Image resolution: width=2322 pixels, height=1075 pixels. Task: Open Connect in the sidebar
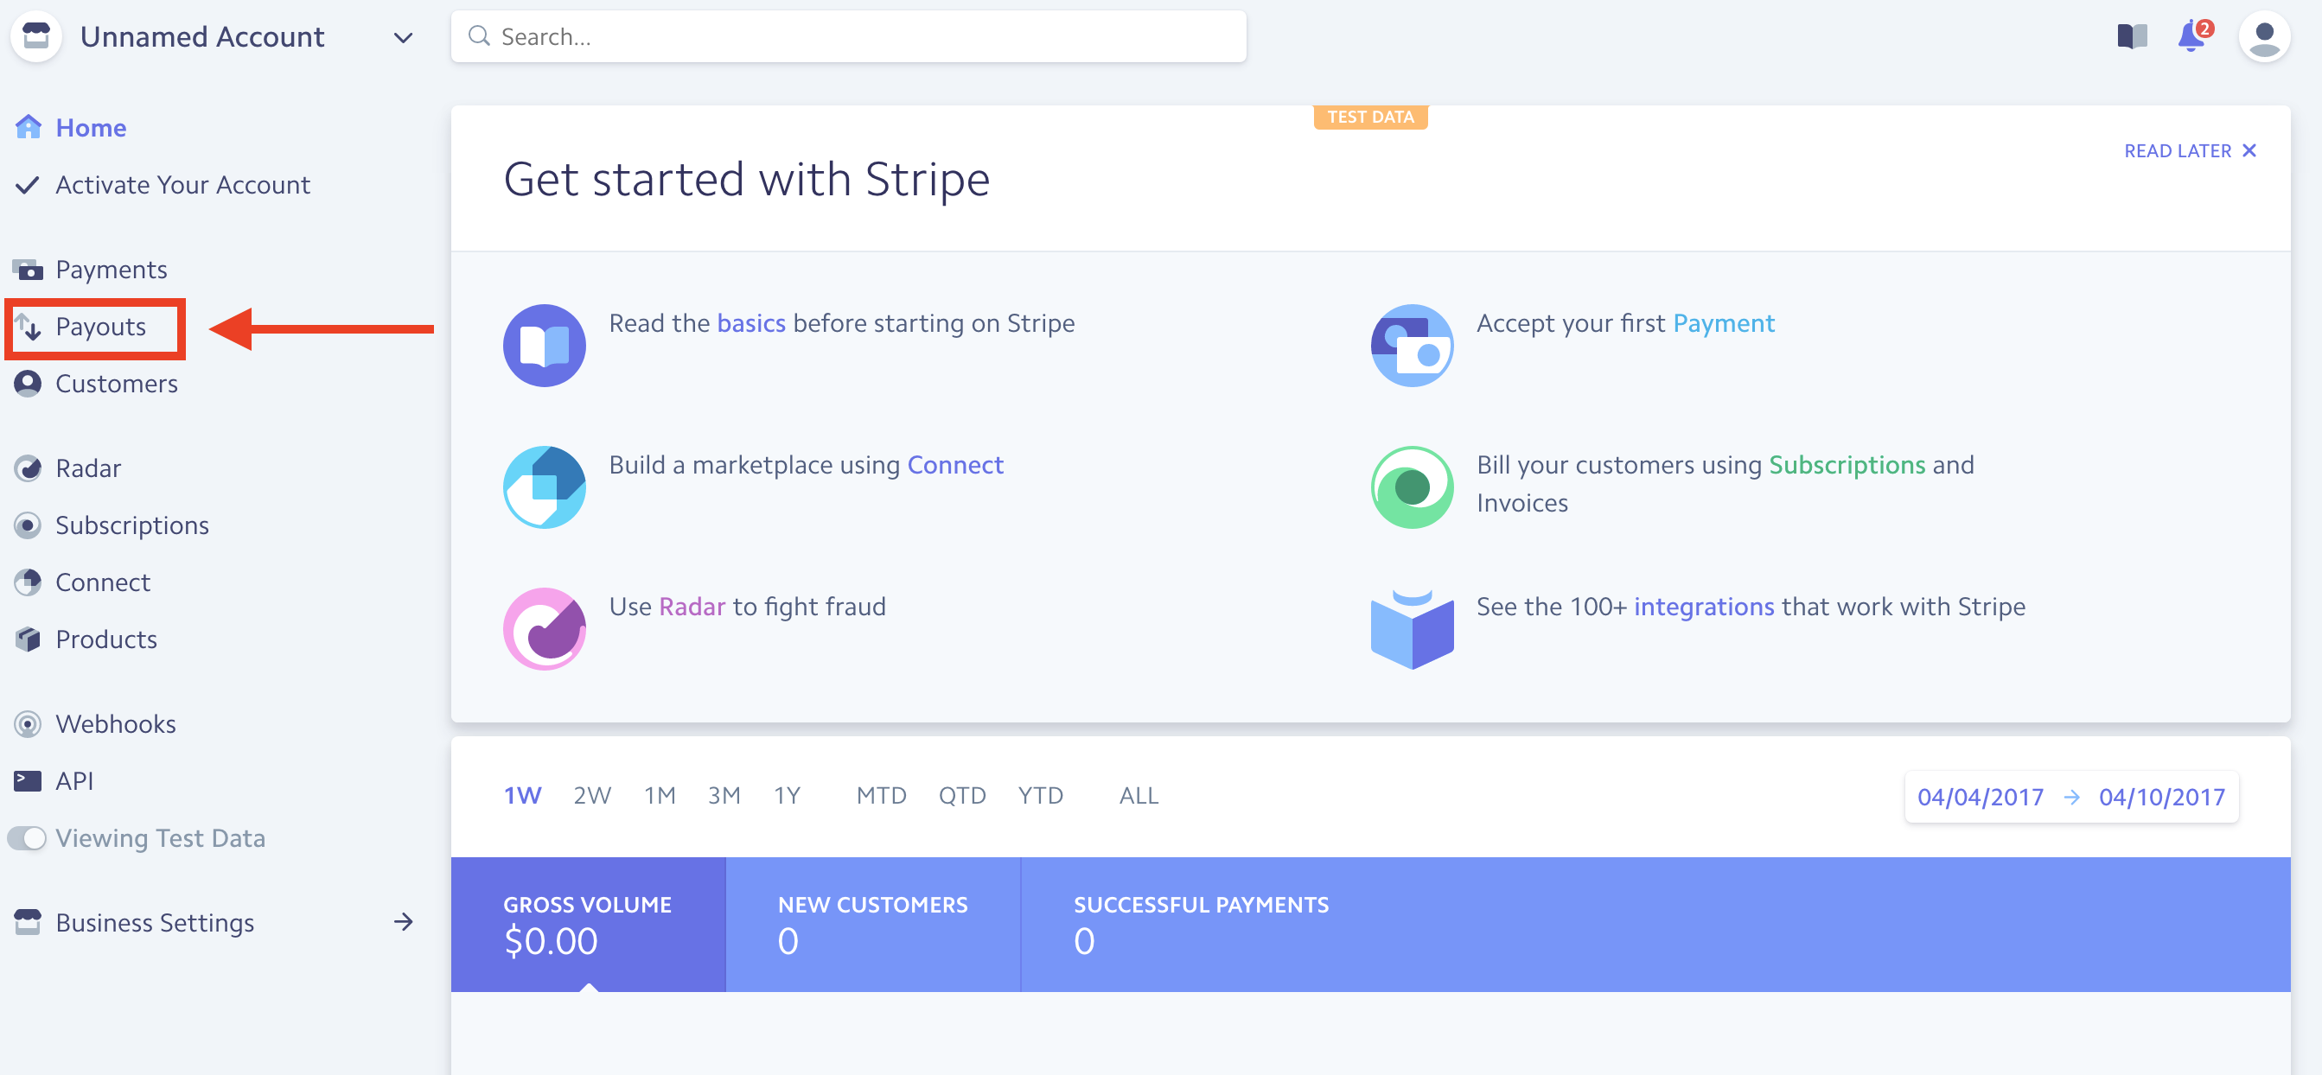(103, 582)
